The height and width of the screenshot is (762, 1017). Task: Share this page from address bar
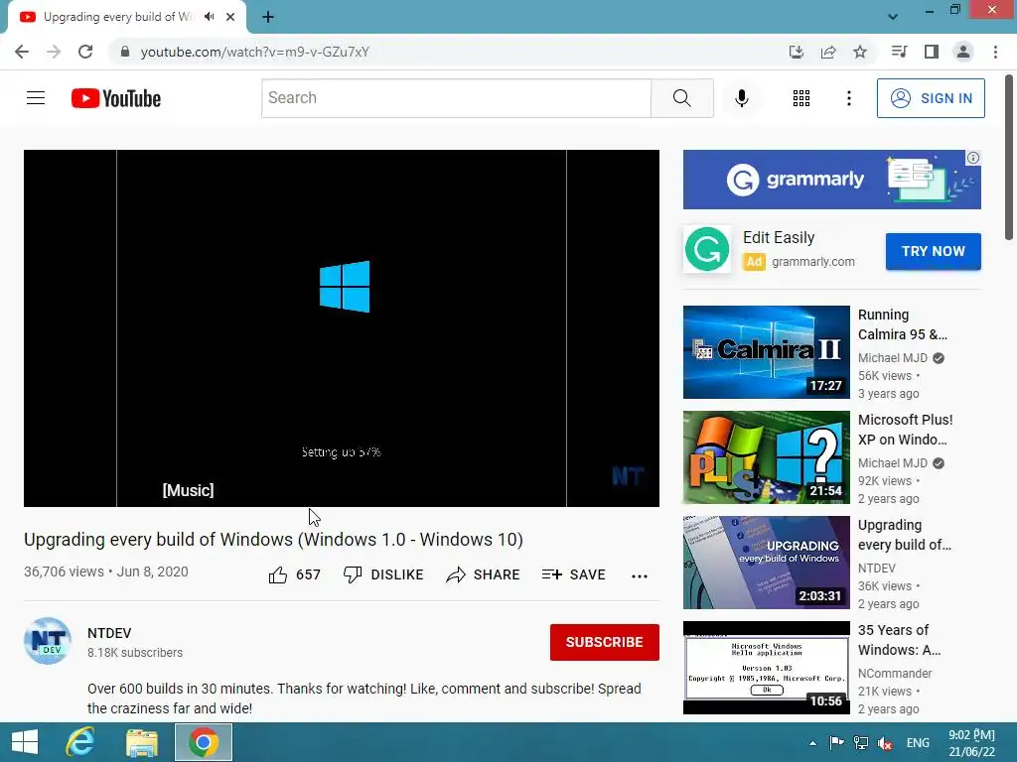[827, 52]
